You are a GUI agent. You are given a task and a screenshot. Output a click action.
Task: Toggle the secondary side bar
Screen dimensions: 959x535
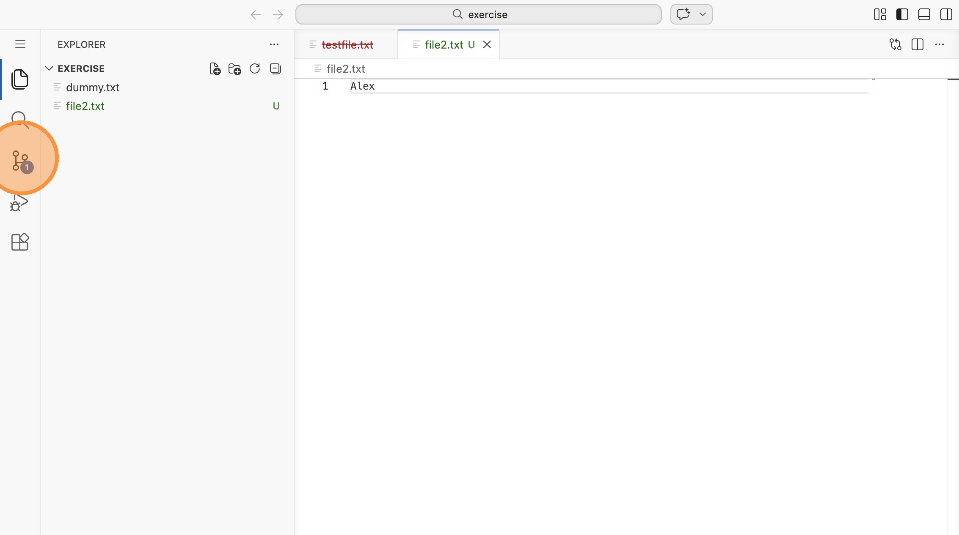pos(946,14)
